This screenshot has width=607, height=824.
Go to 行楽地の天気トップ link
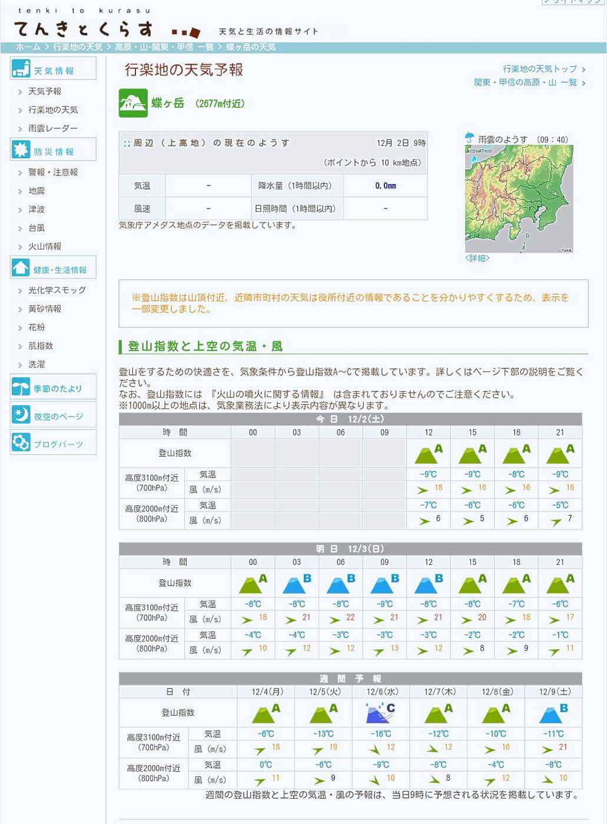tap(540, 69)
